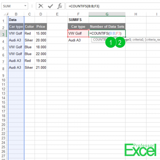Click the Name Box showing SUM
The image size is (160, 160).
15,6
